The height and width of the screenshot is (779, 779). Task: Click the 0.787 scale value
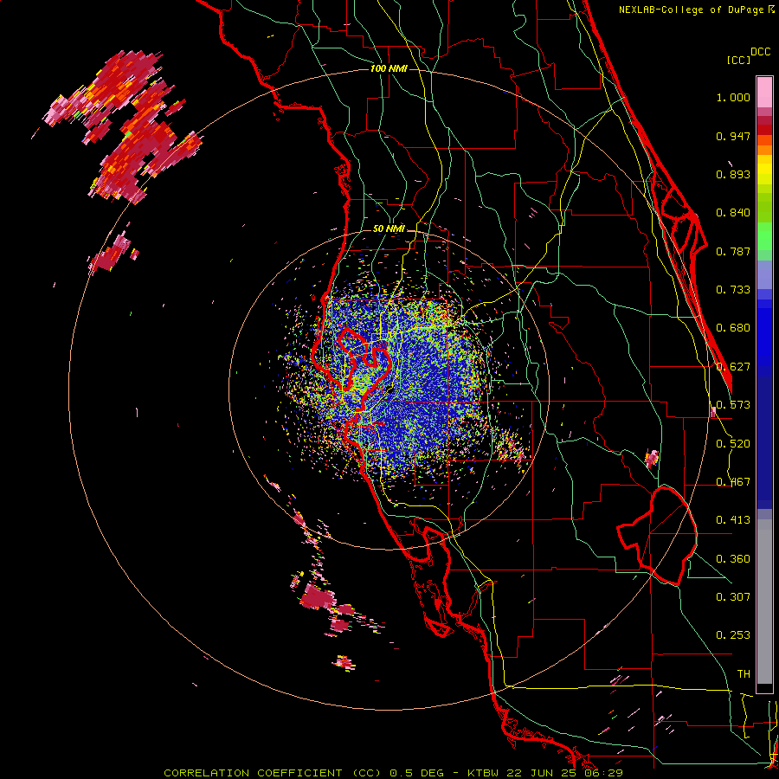[x=733, y=251]
